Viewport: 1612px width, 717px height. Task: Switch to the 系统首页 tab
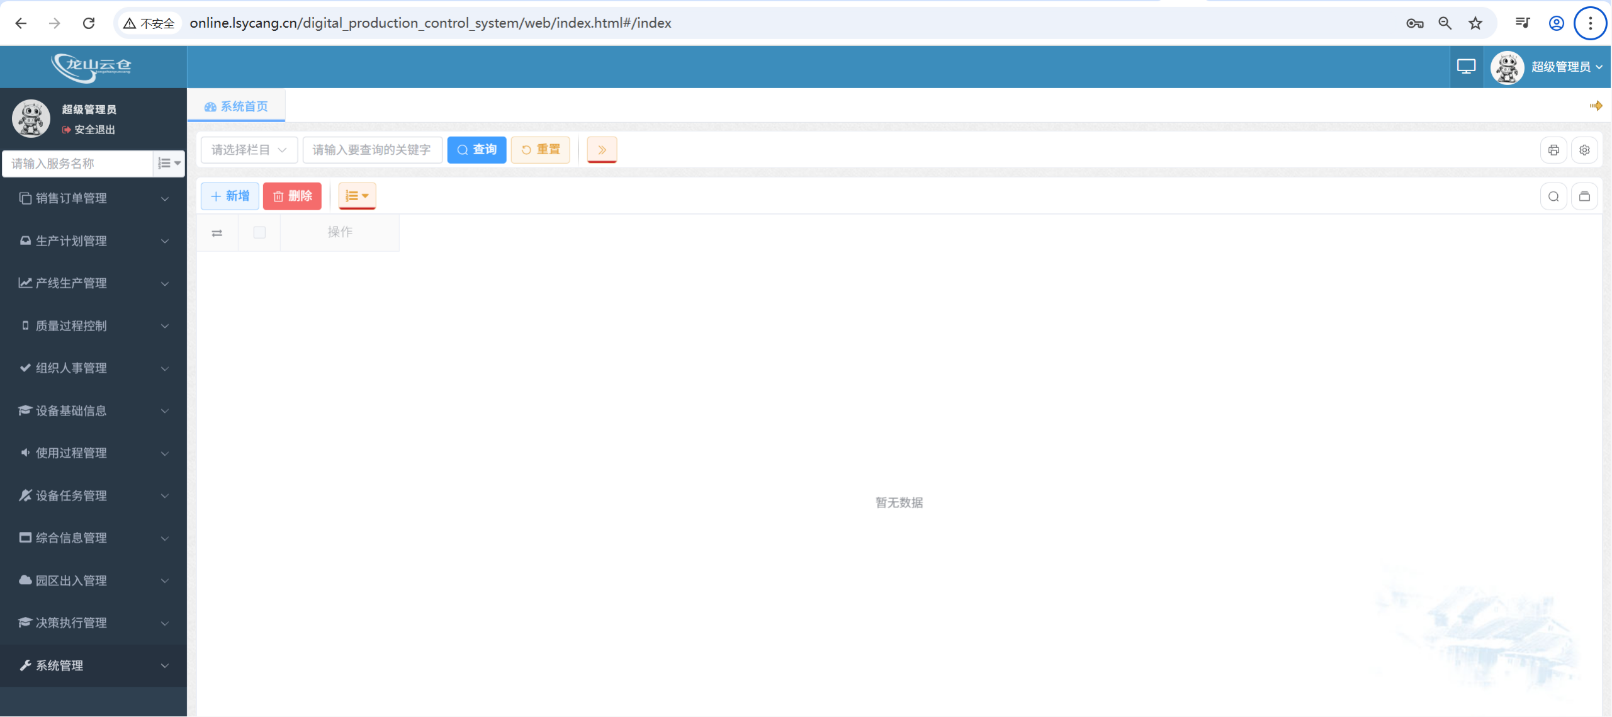(237, 106)
